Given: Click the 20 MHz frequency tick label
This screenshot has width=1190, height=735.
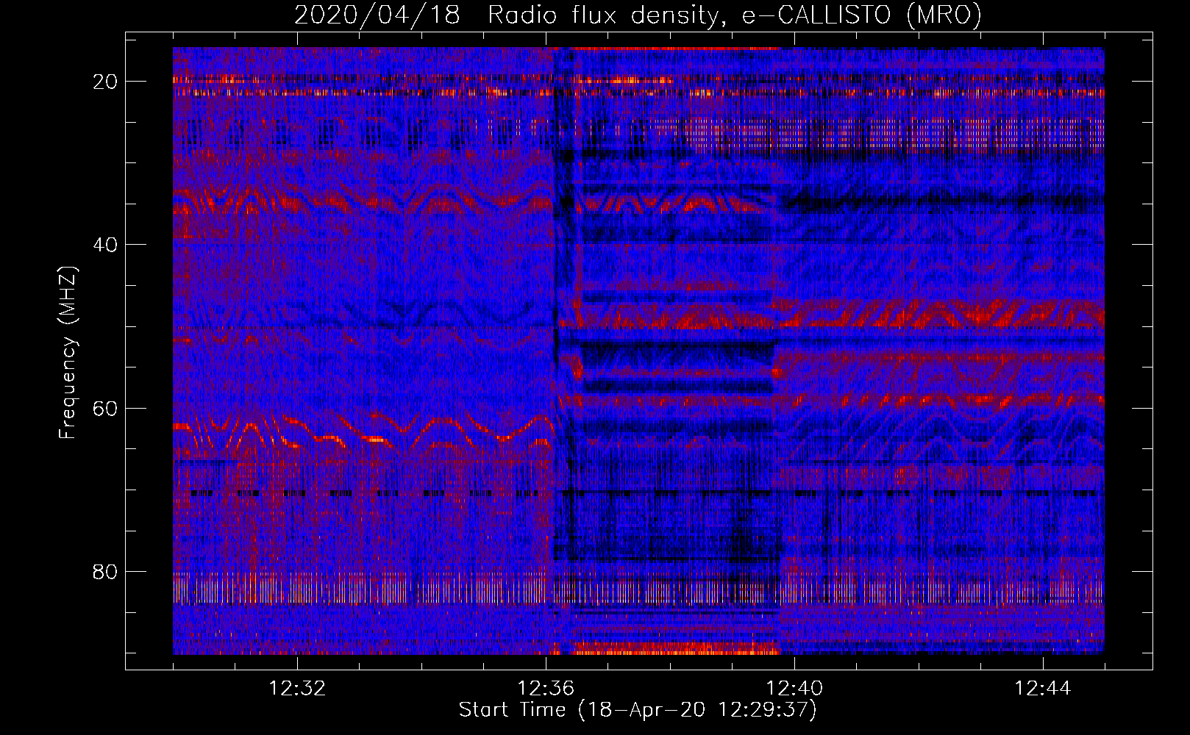Looking at the screenshot, I should 105,82.
